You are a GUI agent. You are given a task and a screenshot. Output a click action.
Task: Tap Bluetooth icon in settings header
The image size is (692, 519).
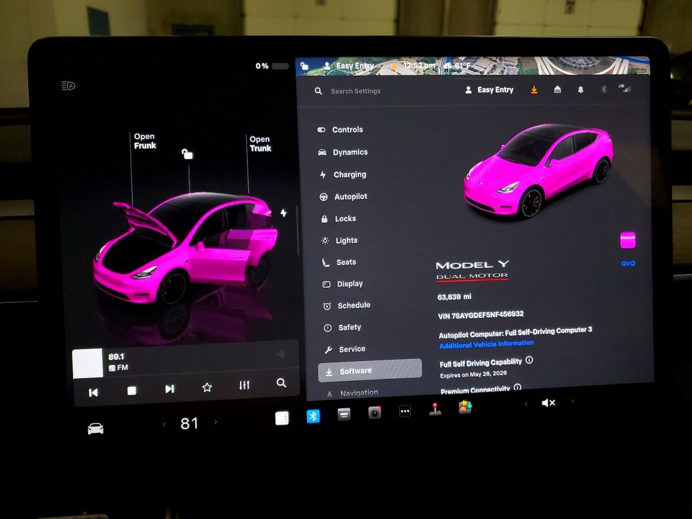click(604, 89)
